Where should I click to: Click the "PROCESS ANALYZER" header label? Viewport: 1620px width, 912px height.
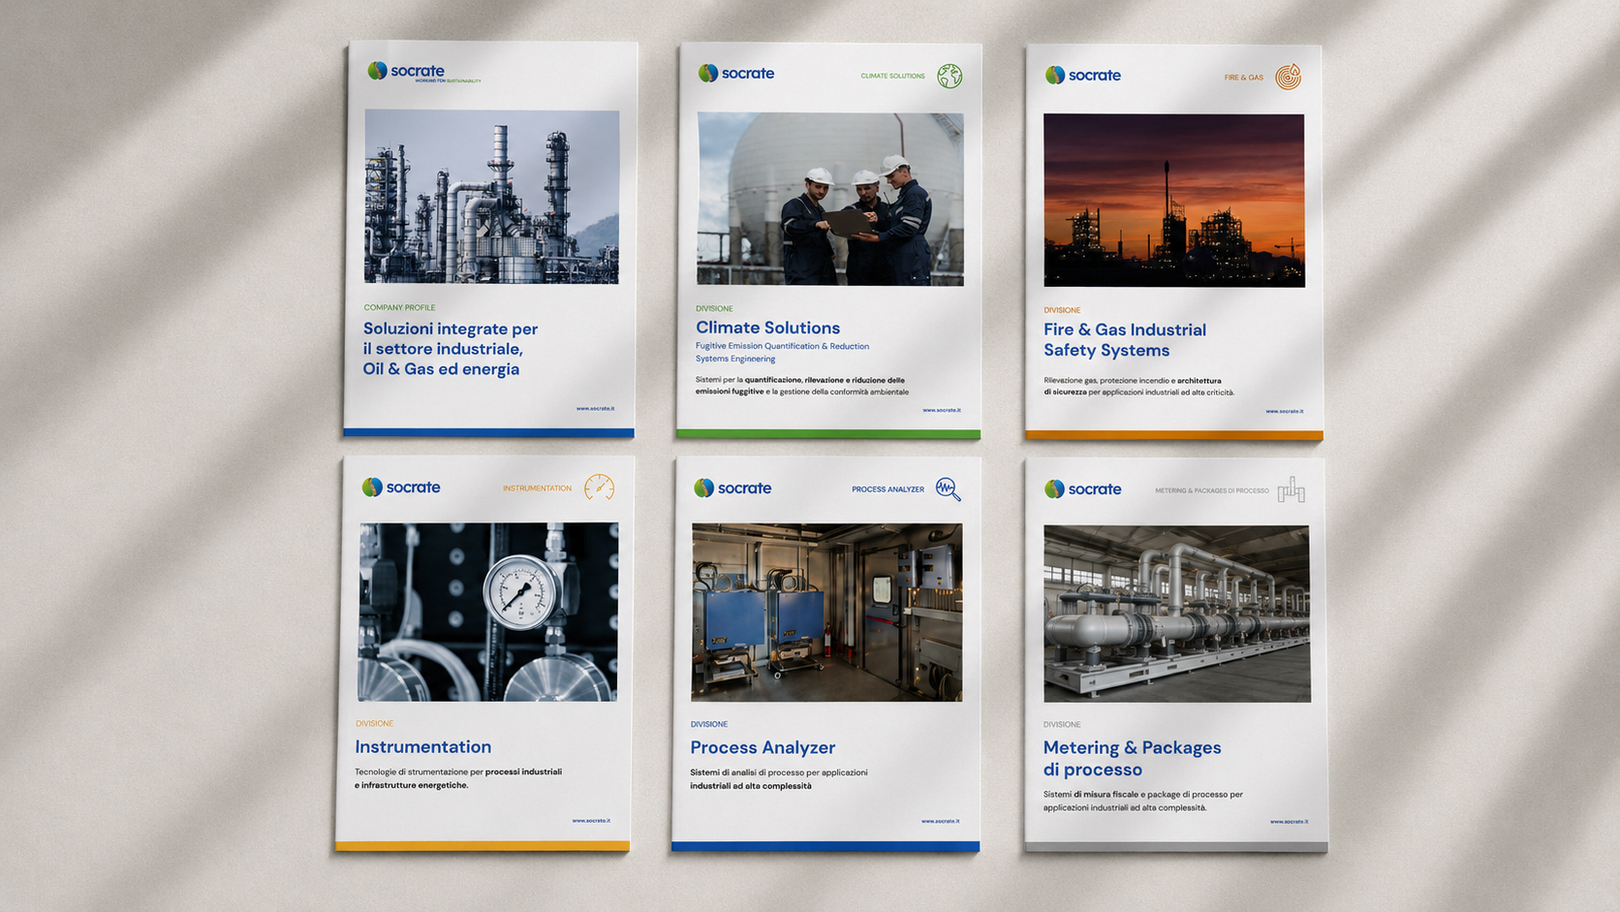pos(888,489)
